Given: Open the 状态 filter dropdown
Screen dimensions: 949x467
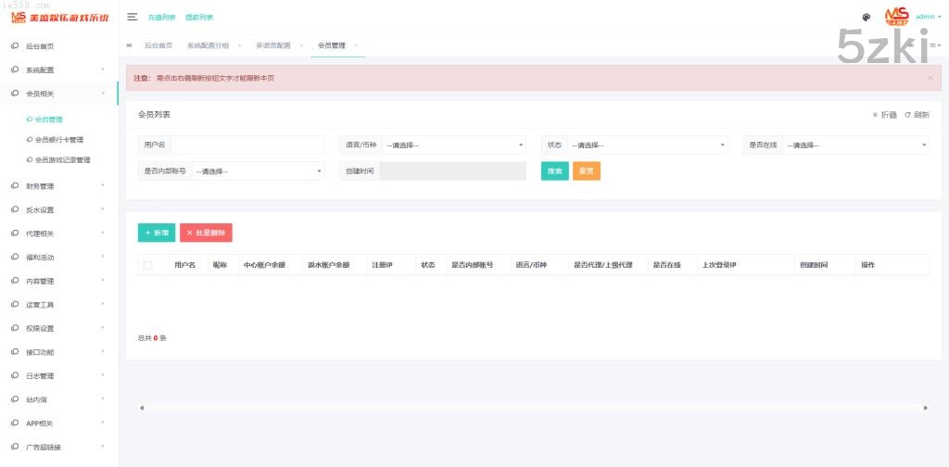Looking at the screenshot, I should (x=647, y=145).
